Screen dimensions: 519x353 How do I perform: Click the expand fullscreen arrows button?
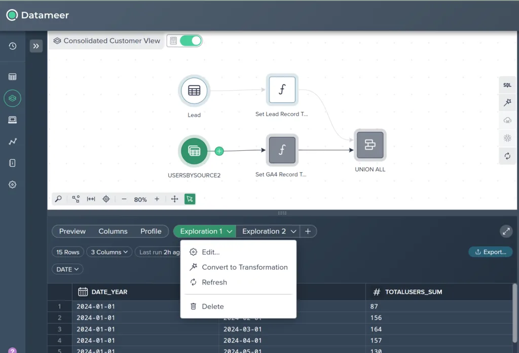pos(506,231)
